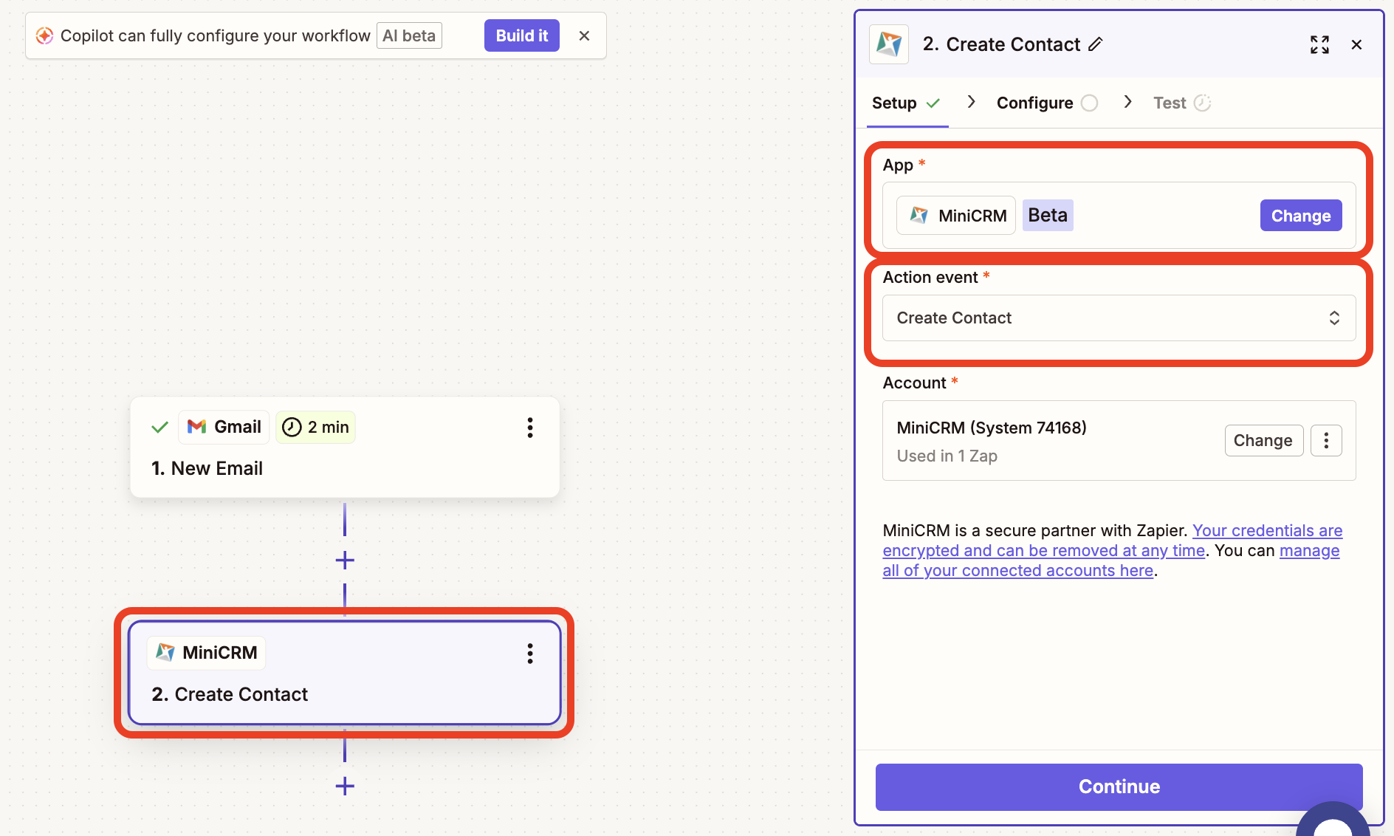
Task: Click the Continue button
Action: [1119, 787]
